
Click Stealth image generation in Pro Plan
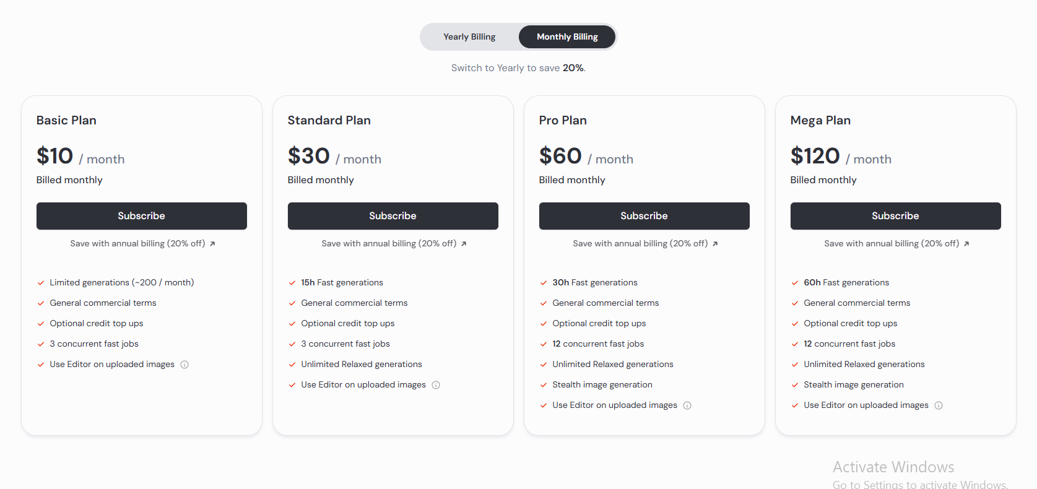tap(602, 385)
